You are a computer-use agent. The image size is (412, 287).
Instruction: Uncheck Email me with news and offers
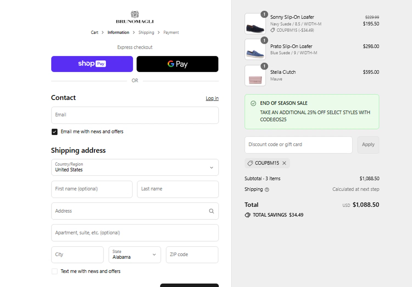click(x=55, y=132)
